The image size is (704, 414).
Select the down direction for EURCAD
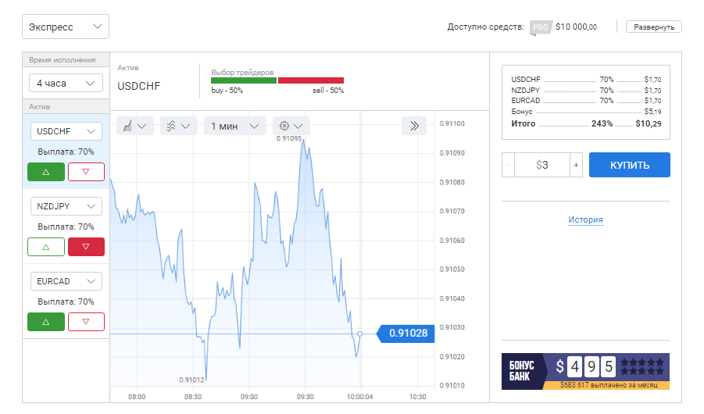pos(86,322)
